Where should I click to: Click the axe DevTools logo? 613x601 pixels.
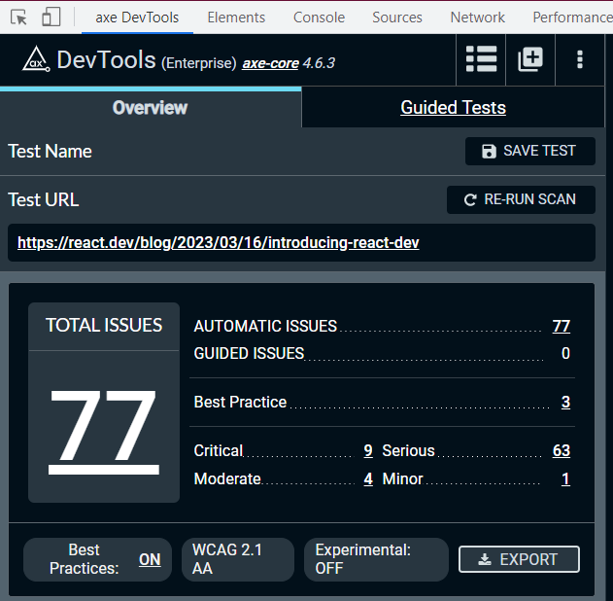pos(36,60)
